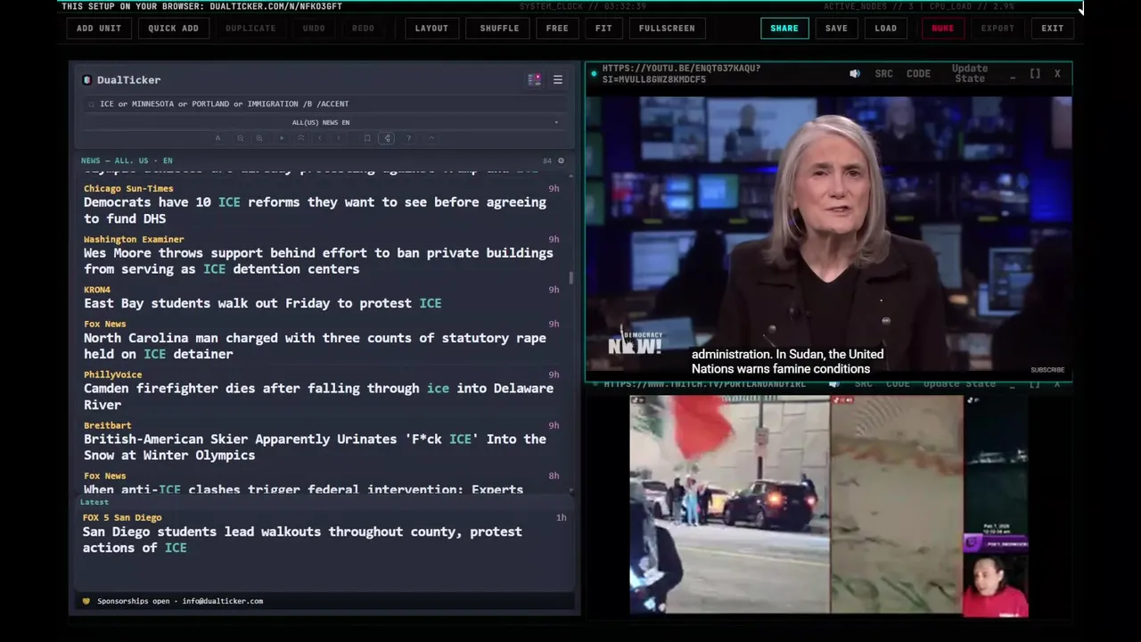Click the SAVE button
This screenshot has height=642, width=1141.
(836, 28)
